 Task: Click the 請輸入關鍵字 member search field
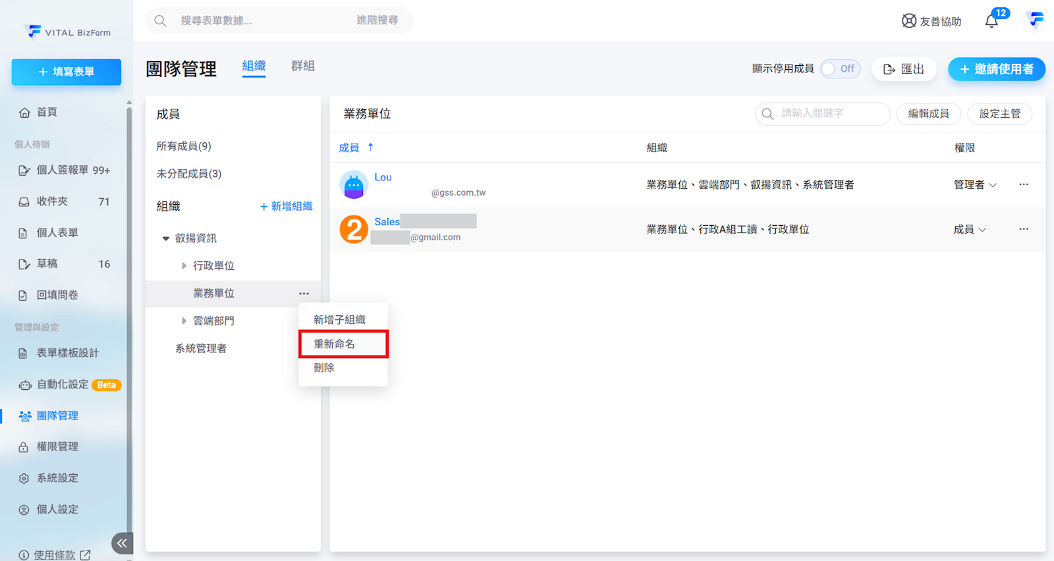(x=823, y=114)
